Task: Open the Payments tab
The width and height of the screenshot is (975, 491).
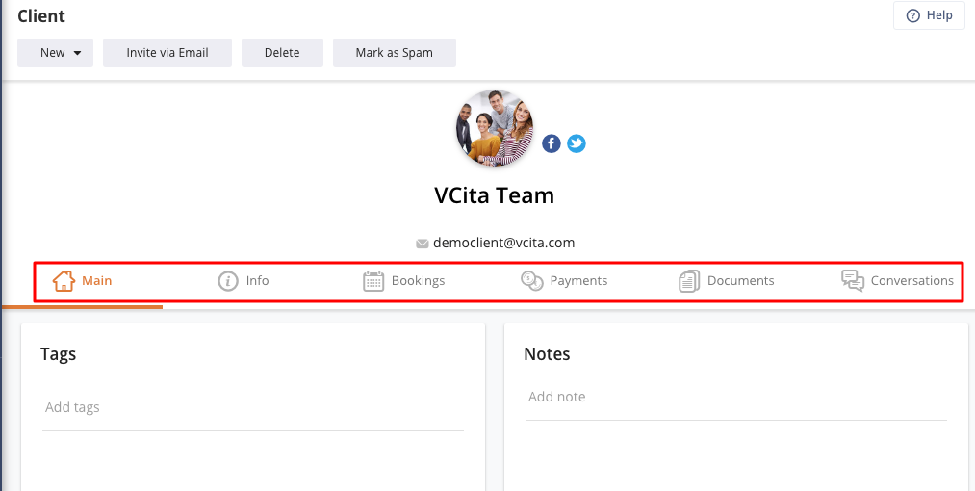Action: tap(564, 281)
